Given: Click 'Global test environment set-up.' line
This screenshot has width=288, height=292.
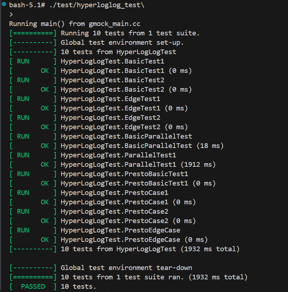Looking at the screenshot, I should tap(122, 43).
